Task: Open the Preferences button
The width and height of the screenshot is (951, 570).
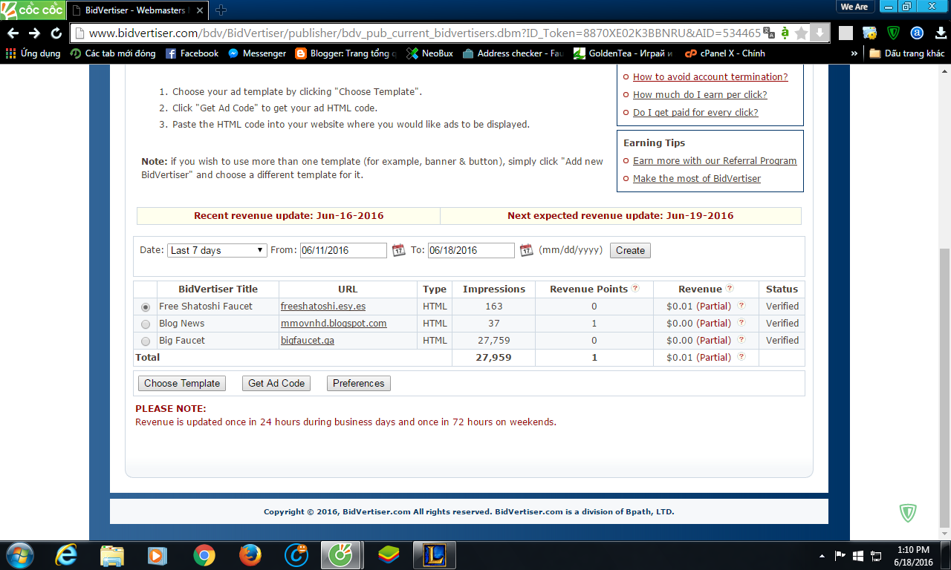Action: (359, 383)
